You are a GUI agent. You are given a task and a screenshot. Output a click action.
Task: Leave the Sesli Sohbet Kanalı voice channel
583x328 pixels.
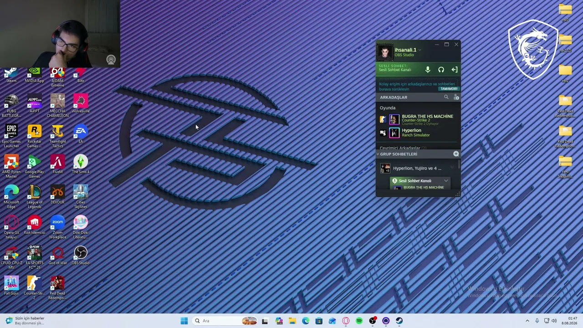454,69
